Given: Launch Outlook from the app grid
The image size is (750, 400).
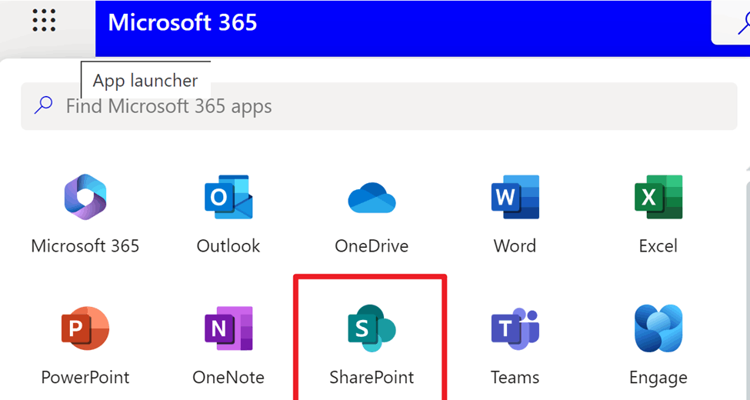Looking at the screenshot, I should [x=228, y=197].
